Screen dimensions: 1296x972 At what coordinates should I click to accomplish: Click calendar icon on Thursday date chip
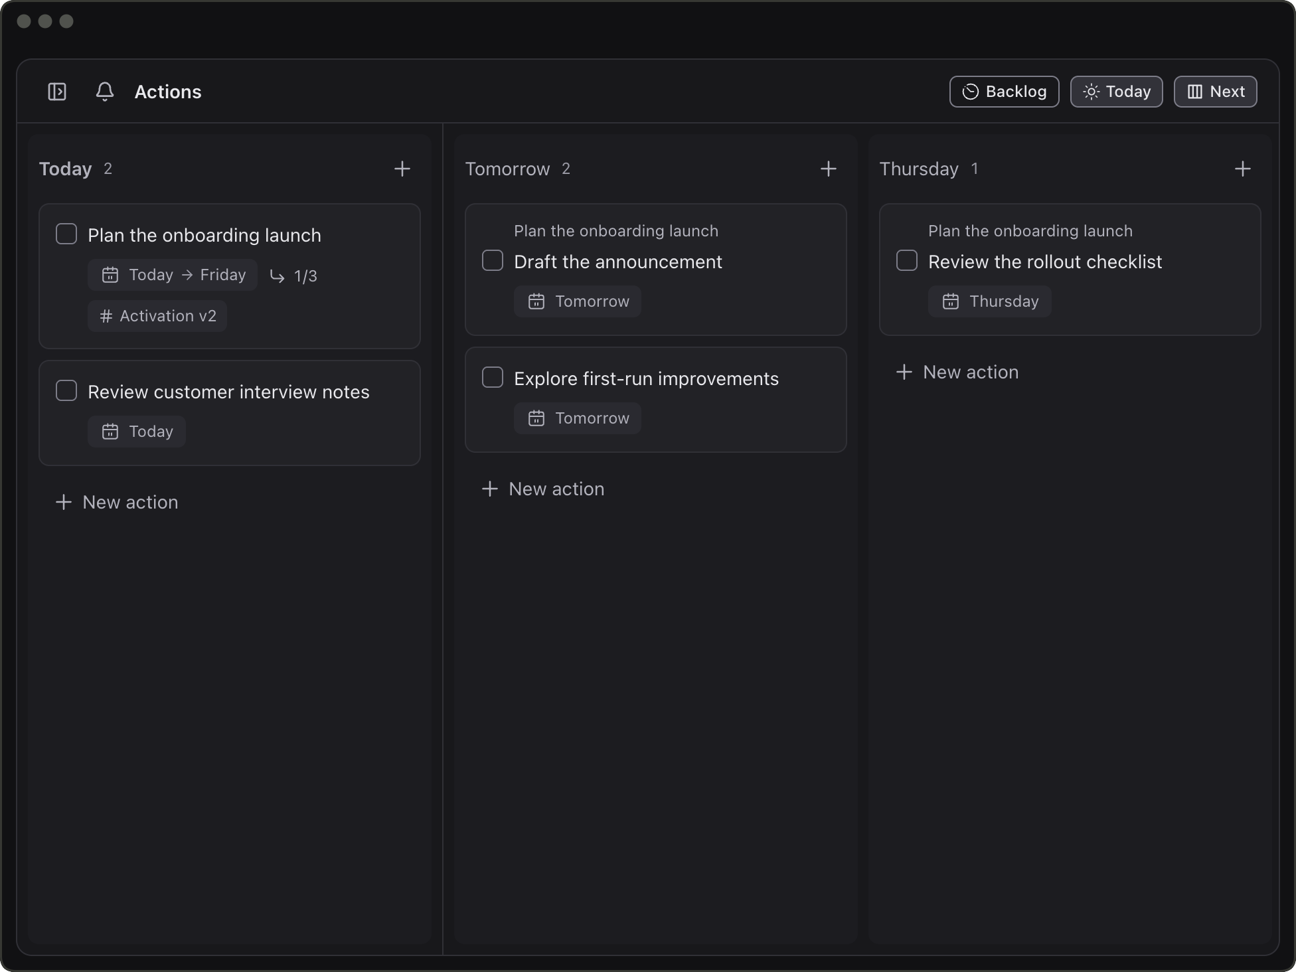pyautogui.click(x=951, y=301)
